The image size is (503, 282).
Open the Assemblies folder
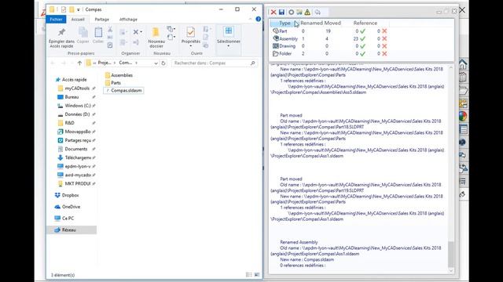(x=119, y=75)
